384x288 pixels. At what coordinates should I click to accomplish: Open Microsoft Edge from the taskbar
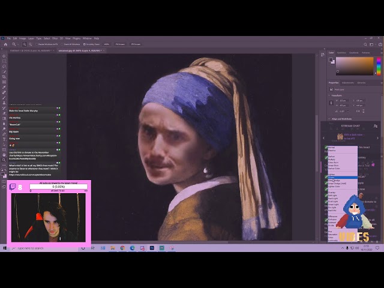[x=132, y=248]
